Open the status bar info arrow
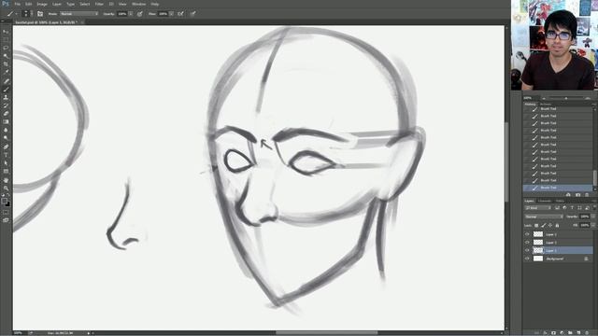The height and width of the screenshot is (336, 598). 89,333
